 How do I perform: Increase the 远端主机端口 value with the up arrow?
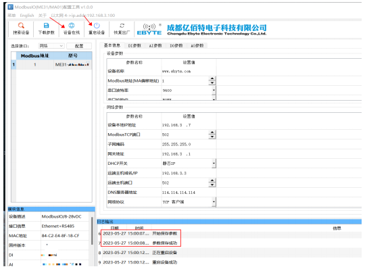[212, 180]
